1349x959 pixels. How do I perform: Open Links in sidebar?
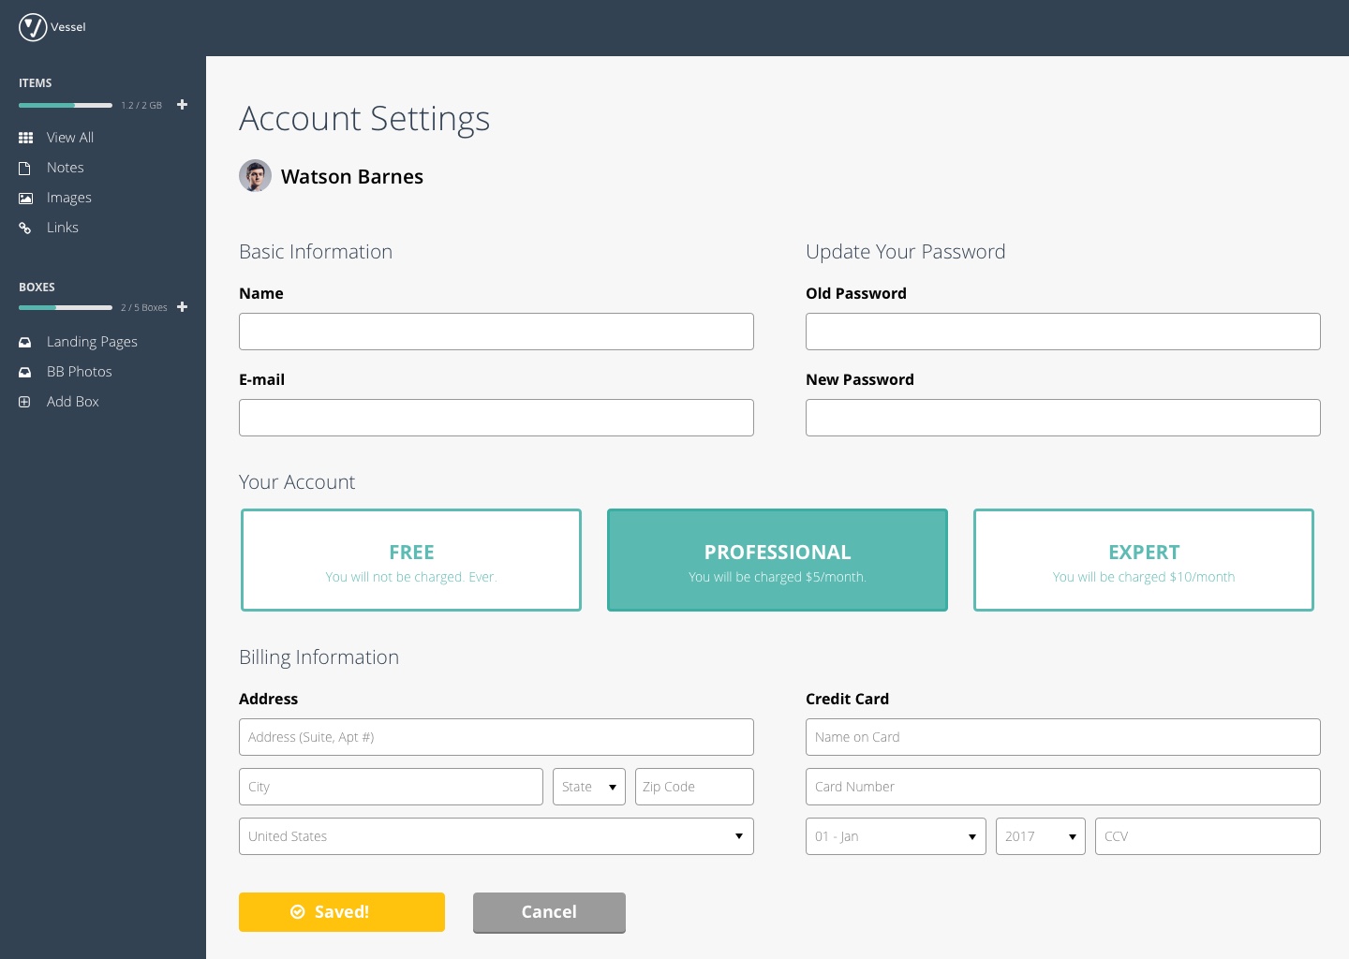(x=63, y=228)
